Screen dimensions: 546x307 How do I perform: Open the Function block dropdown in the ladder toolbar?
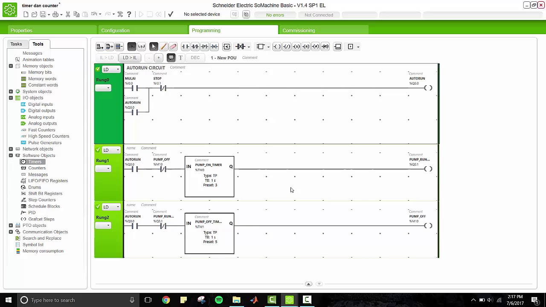pyautogui.click(x=268, y=46)
